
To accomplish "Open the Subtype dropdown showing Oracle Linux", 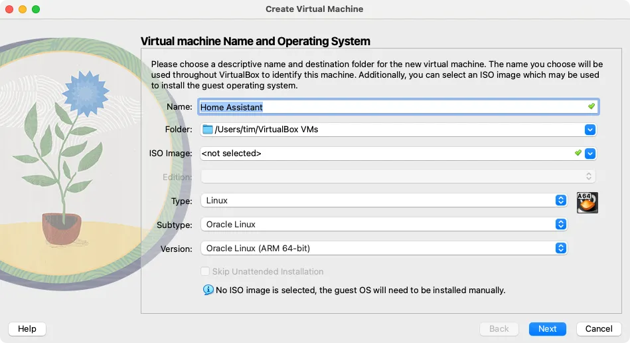I will point(384,225).
